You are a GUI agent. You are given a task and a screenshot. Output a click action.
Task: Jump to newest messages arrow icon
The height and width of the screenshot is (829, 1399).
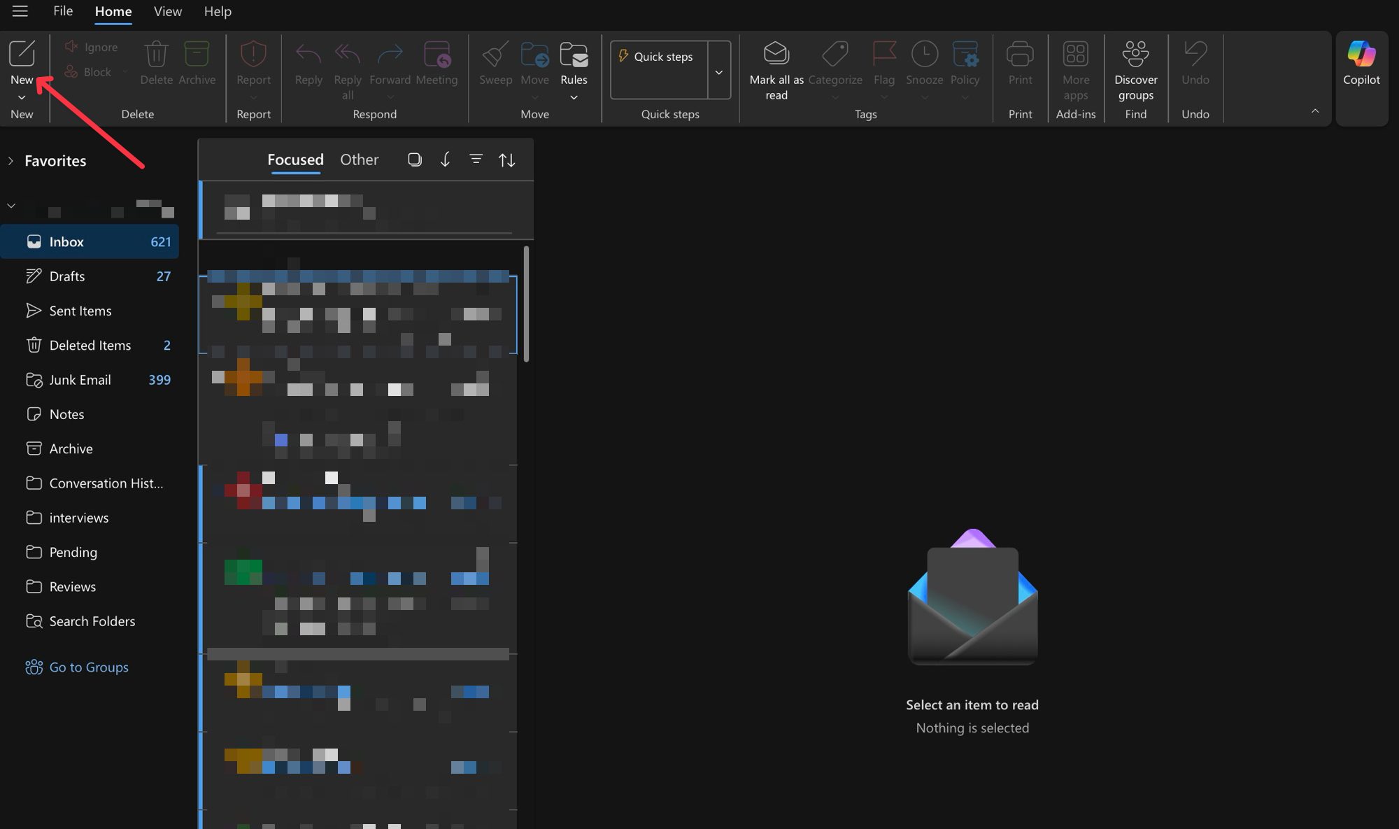[445, 160]
